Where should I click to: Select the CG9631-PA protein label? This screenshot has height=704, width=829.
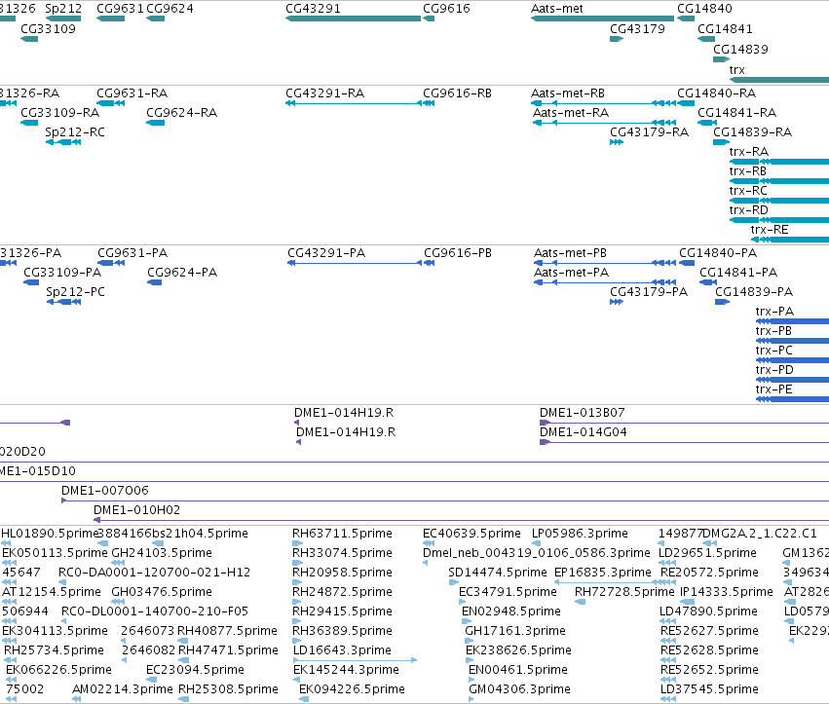pyautogui.click(x=132, y=253)
